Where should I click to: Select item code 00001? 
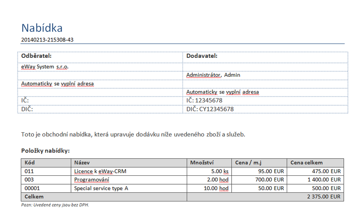pyautogui.click(x=32, y=188)
